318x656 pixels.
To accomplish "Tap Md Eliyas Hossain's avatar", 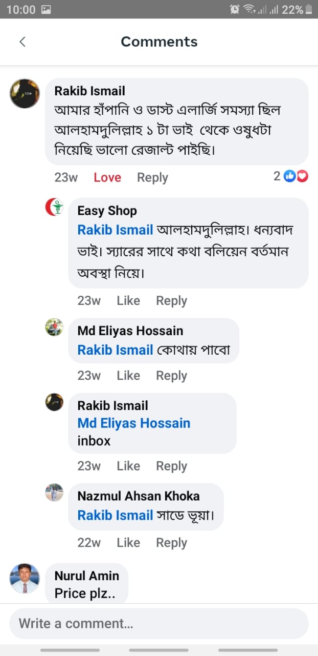I will coord(55,327).
